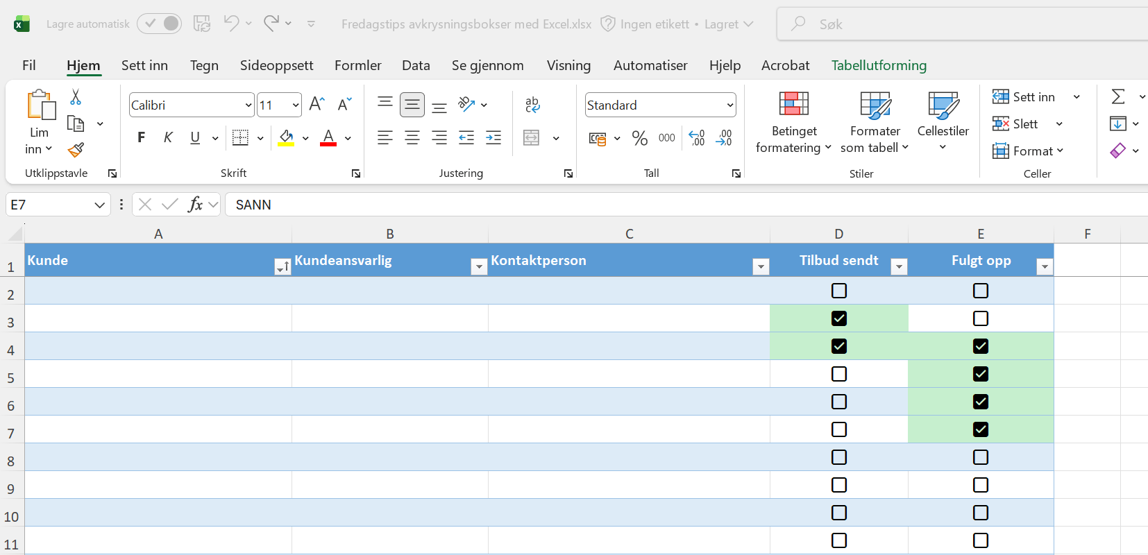Click the Formater som tabell button
Viewport: 1148px width, 555px height.
(x=875, y=122)
